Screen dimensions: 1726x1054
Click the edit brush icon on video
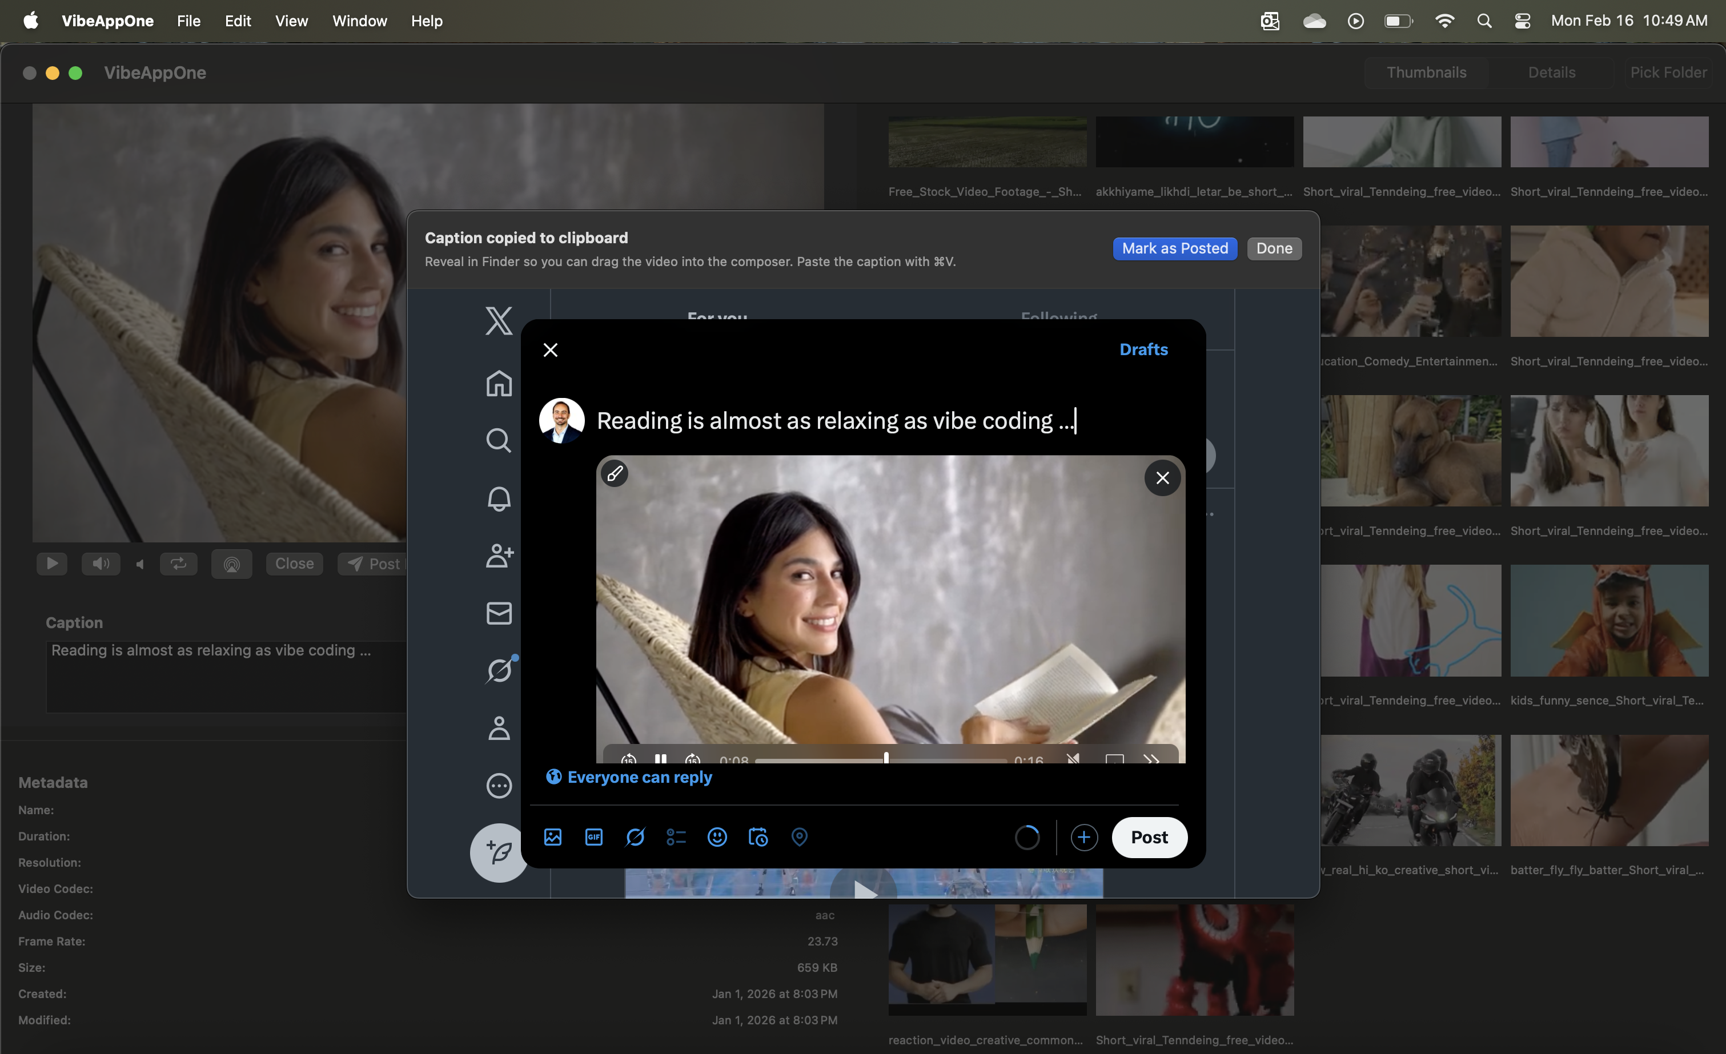click(x=615, y=474)
